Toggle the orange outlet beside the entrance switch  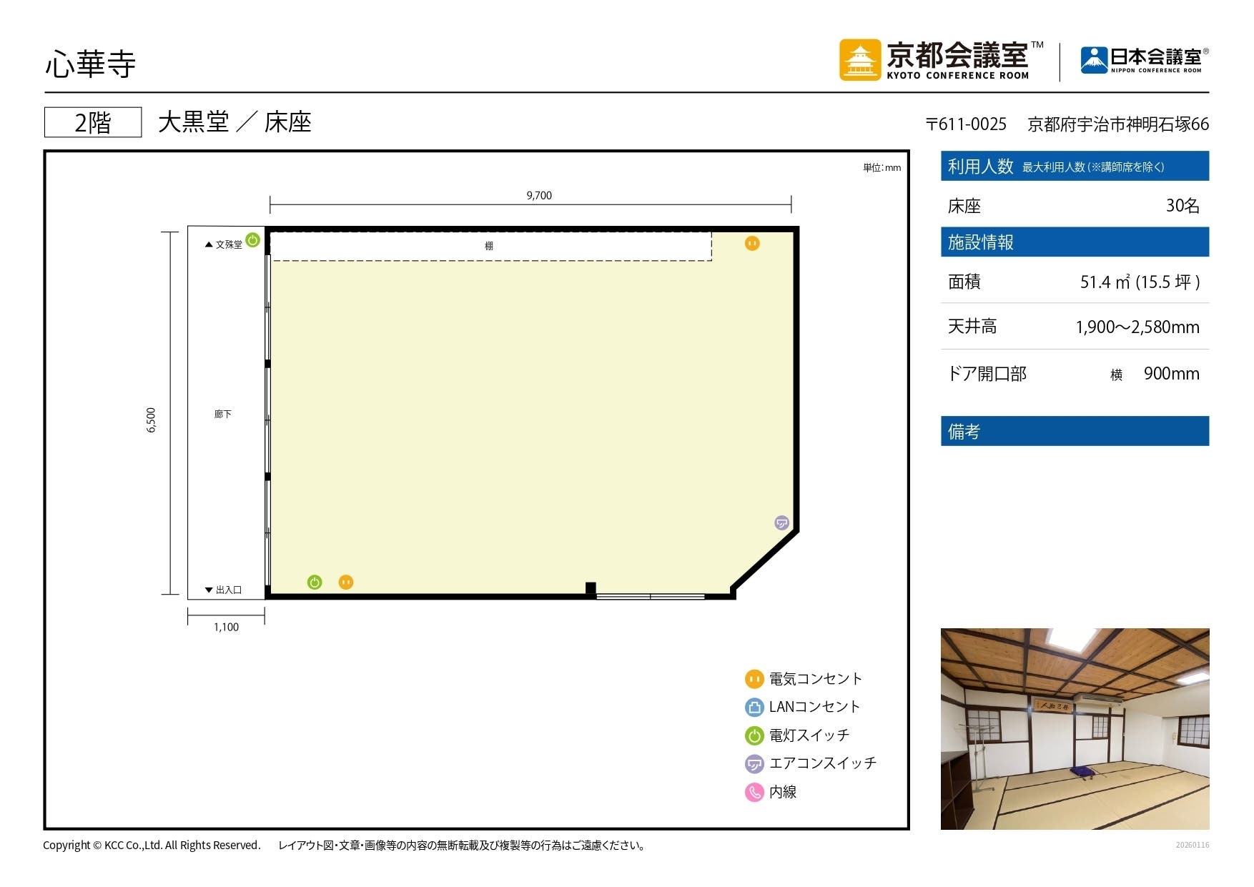(345, 582)
